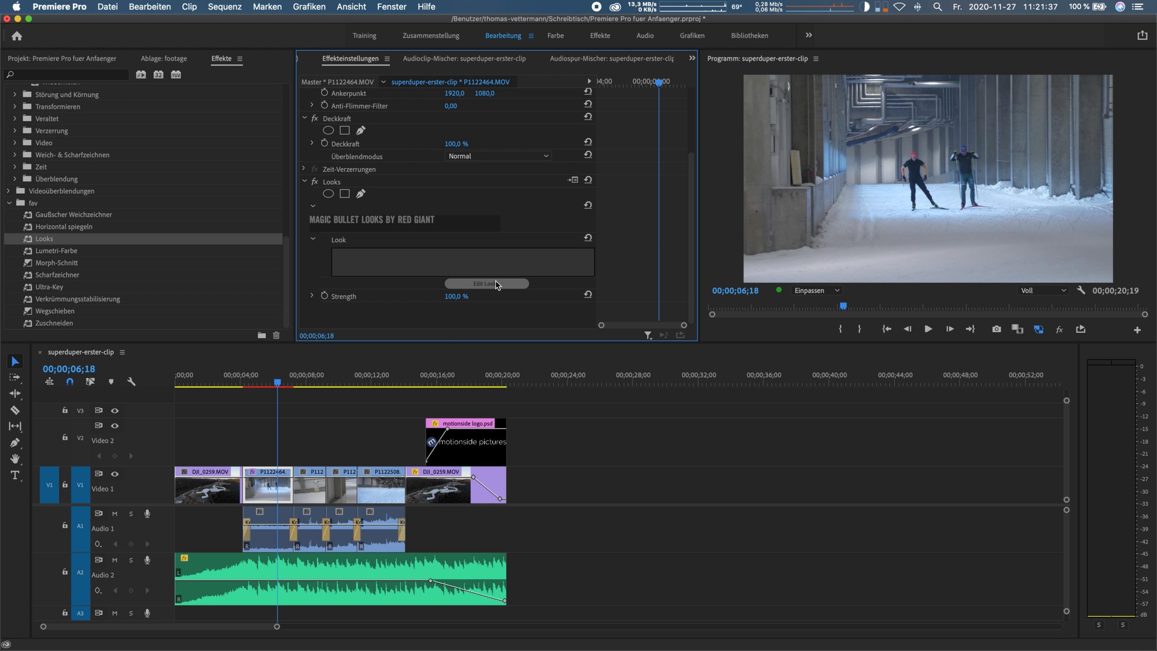Reset the Strength parameter
Screen dimensions: 1157x651
[x=588, y=295]
